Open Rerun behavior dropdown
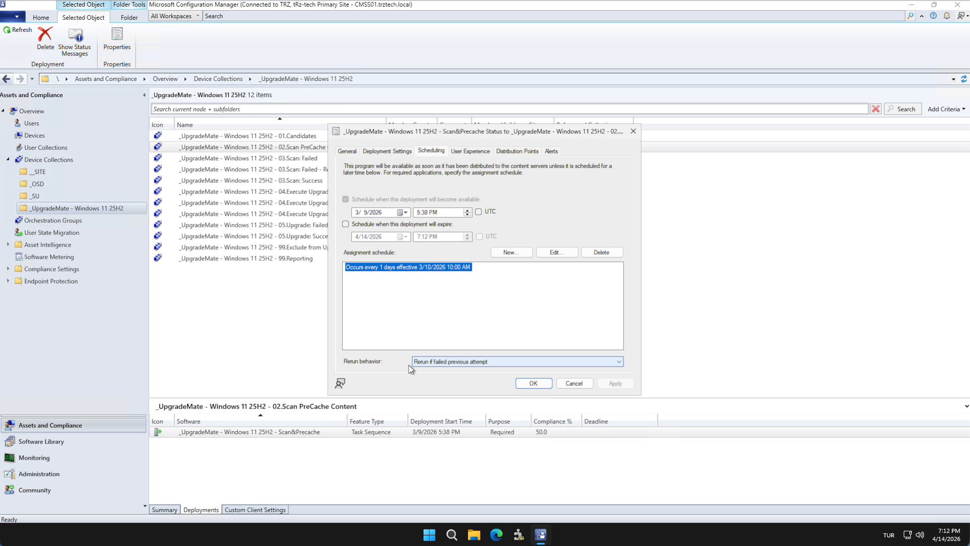 tap(517, 362)
